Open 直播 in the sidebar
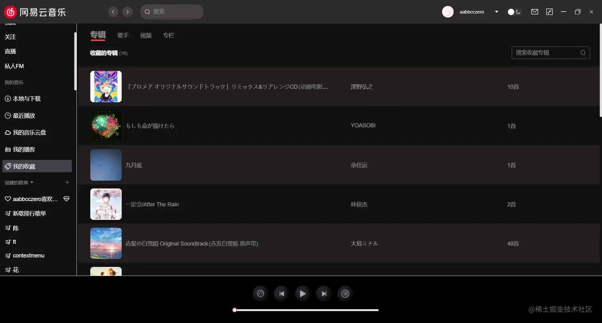 pos(10,51)
